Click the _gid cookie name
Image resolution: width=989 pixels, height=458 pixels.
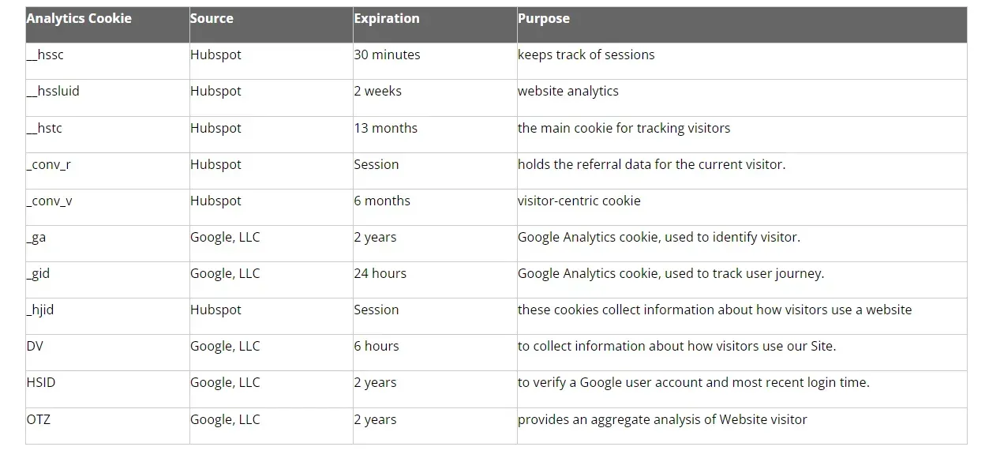[38, 273]
